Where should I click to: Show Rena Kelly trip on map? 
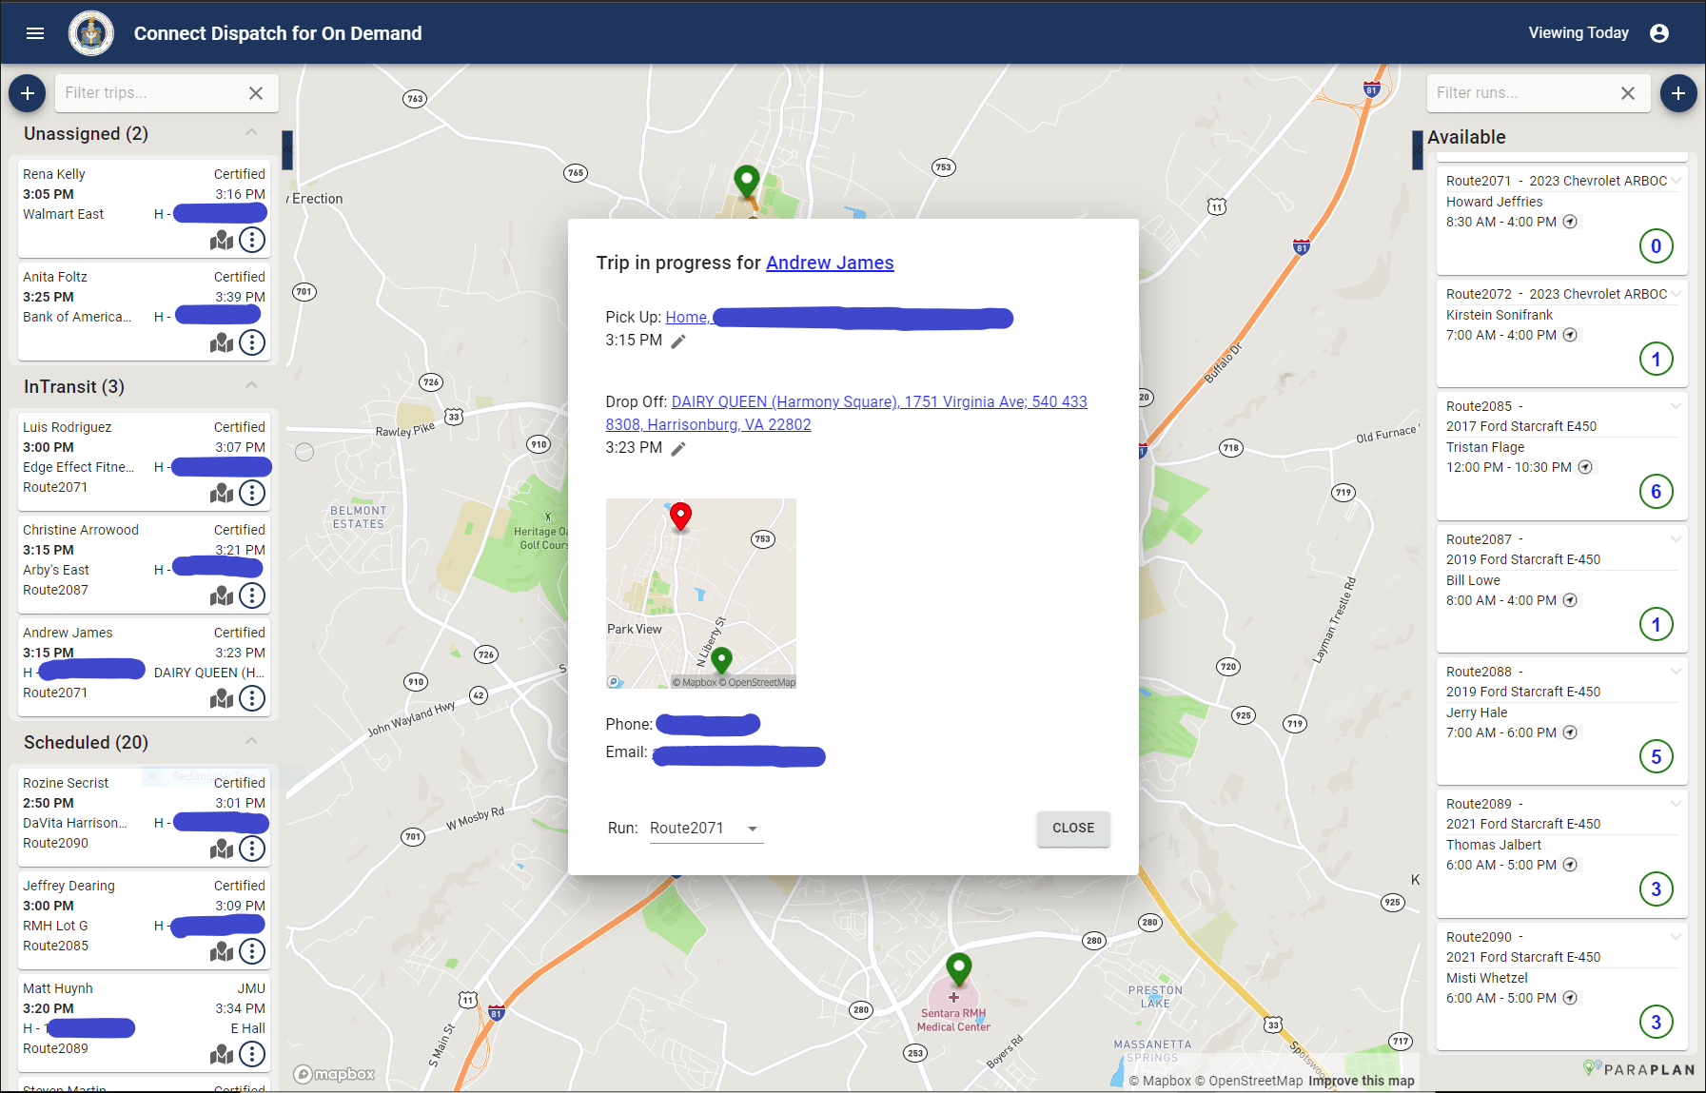pyautogui.click(x=222, y=240)
